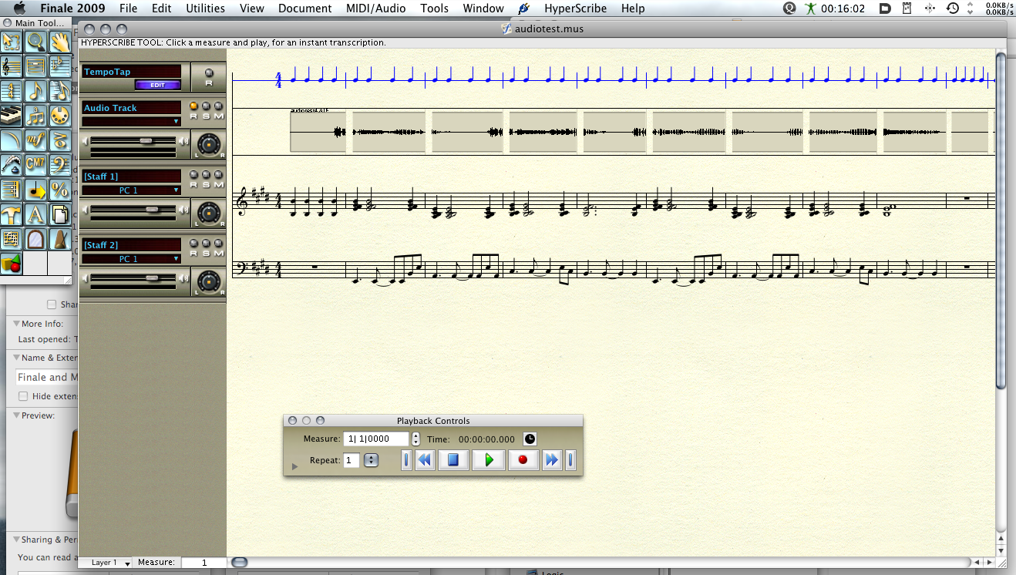1016x575 pixels.
Task: Open Staff 1 PC 1 instrument dropdown
Action: tap(132, 190)
